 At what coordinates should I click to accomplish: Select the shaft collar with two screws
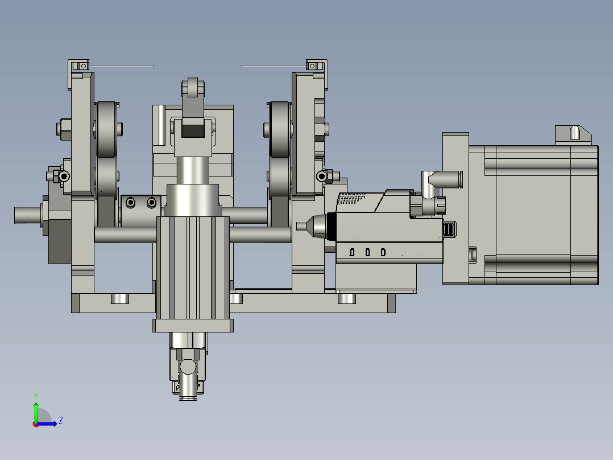[141, 211]
